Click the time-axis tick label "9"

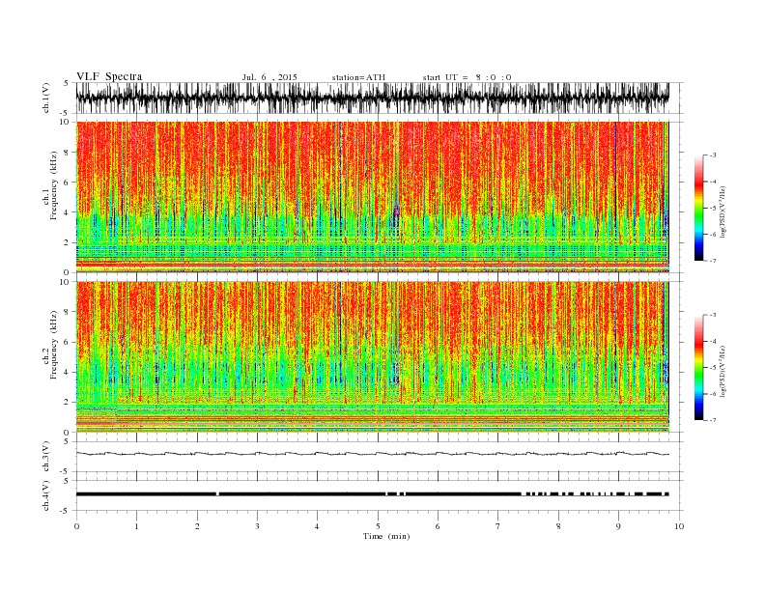coord(618,526)
